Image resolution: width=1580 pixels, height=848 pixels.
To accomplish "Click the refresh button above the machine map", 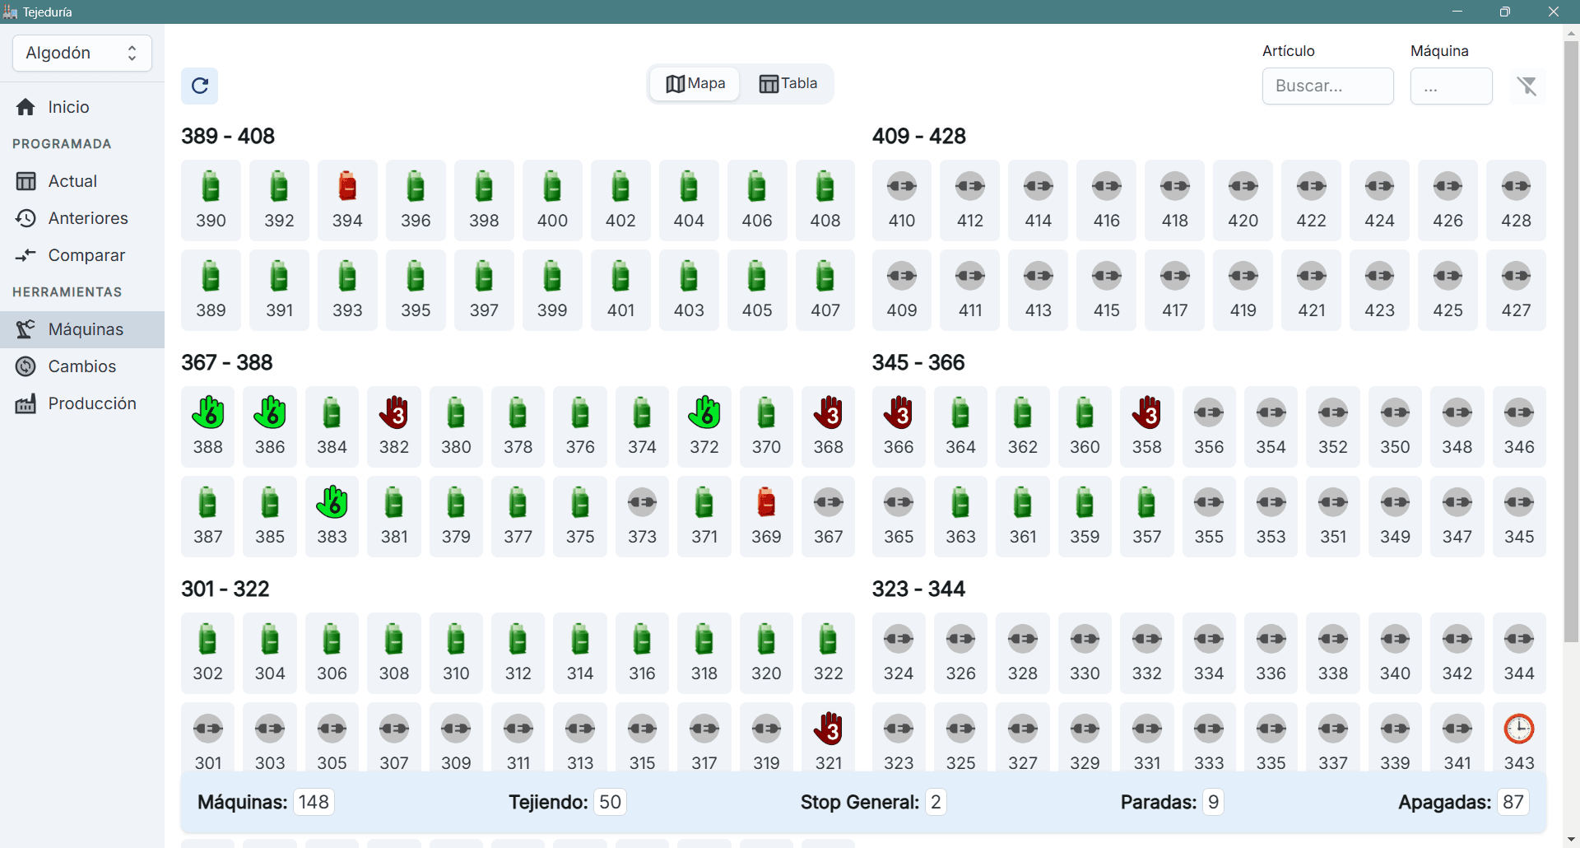I will coord(199,86).
